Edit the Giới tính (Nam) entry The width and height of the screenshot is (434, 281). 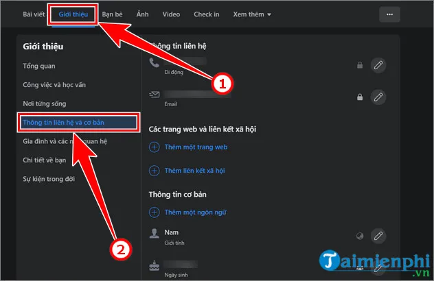(378, 236)
